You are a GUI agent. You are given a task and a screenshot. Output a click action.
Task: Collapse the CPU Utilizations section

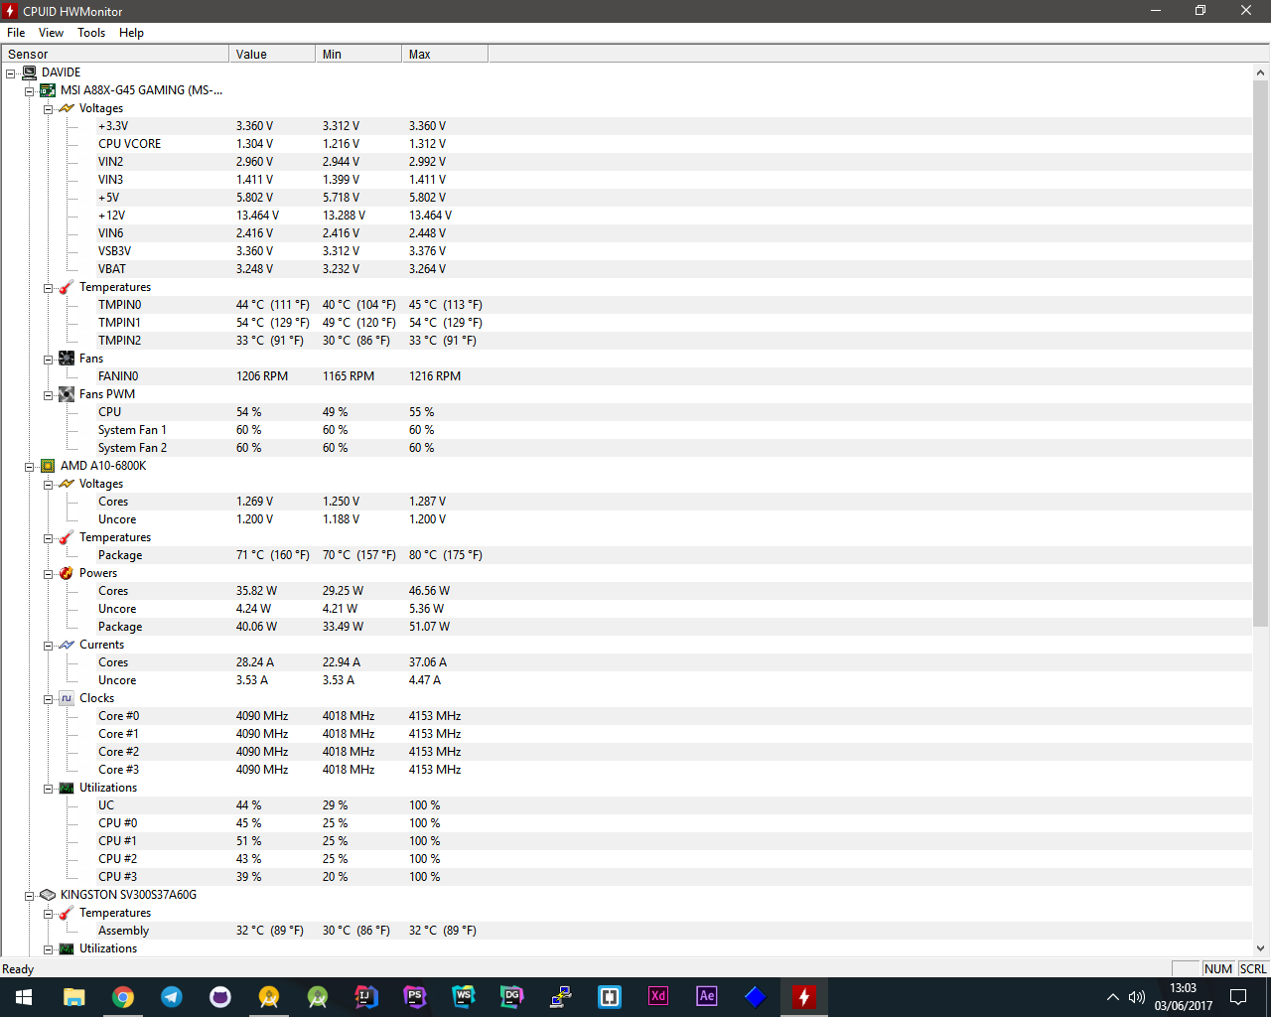48,789
